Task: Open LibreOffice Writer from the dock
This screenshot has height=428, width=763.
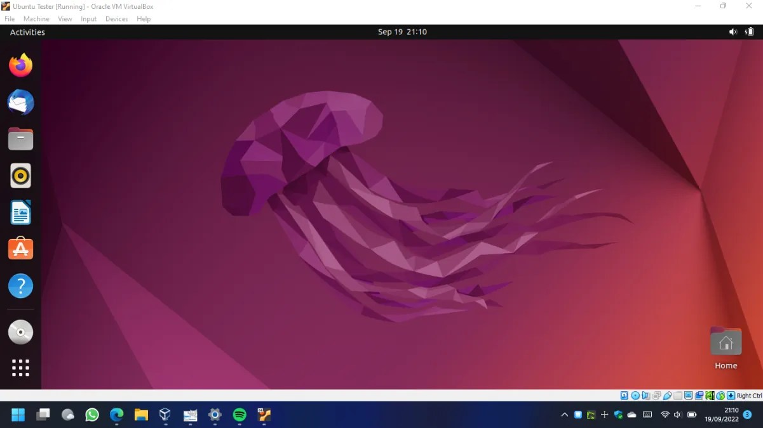Action: tap(20, 212)
